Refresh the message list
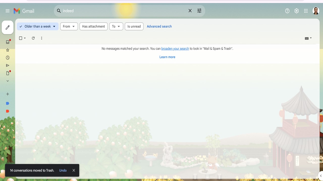This screenshot has width=323, height=181. click(x=33, y=38)
